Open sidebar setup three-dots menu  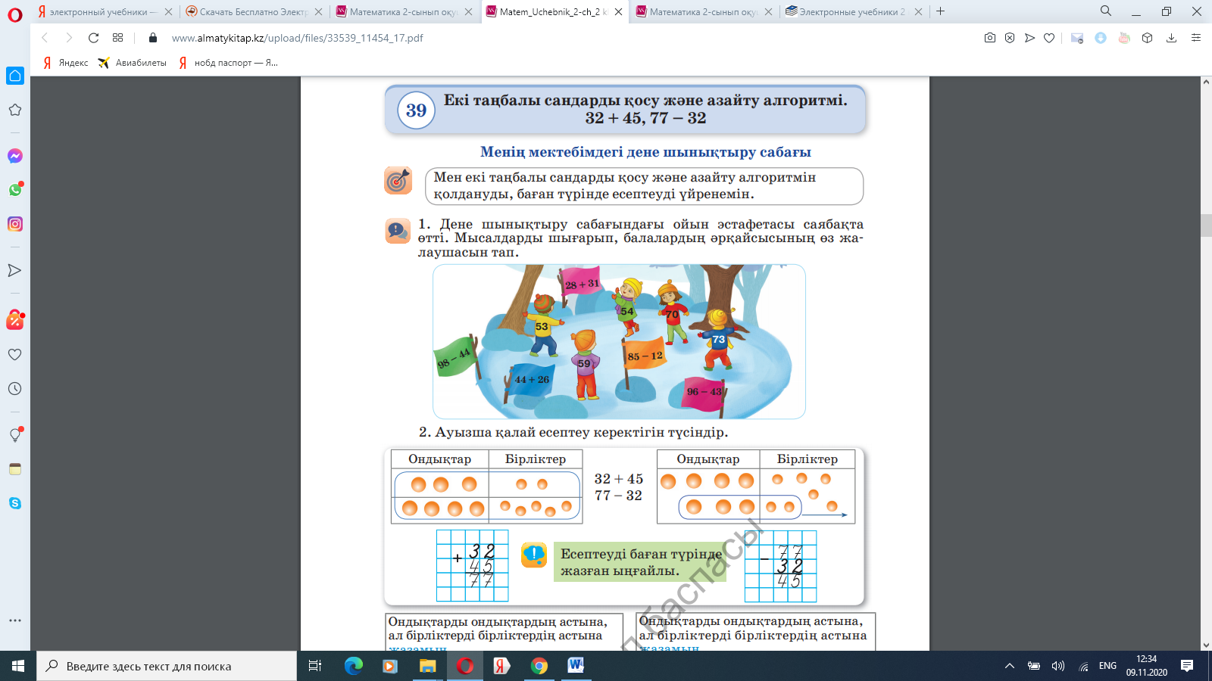[15, 620]
